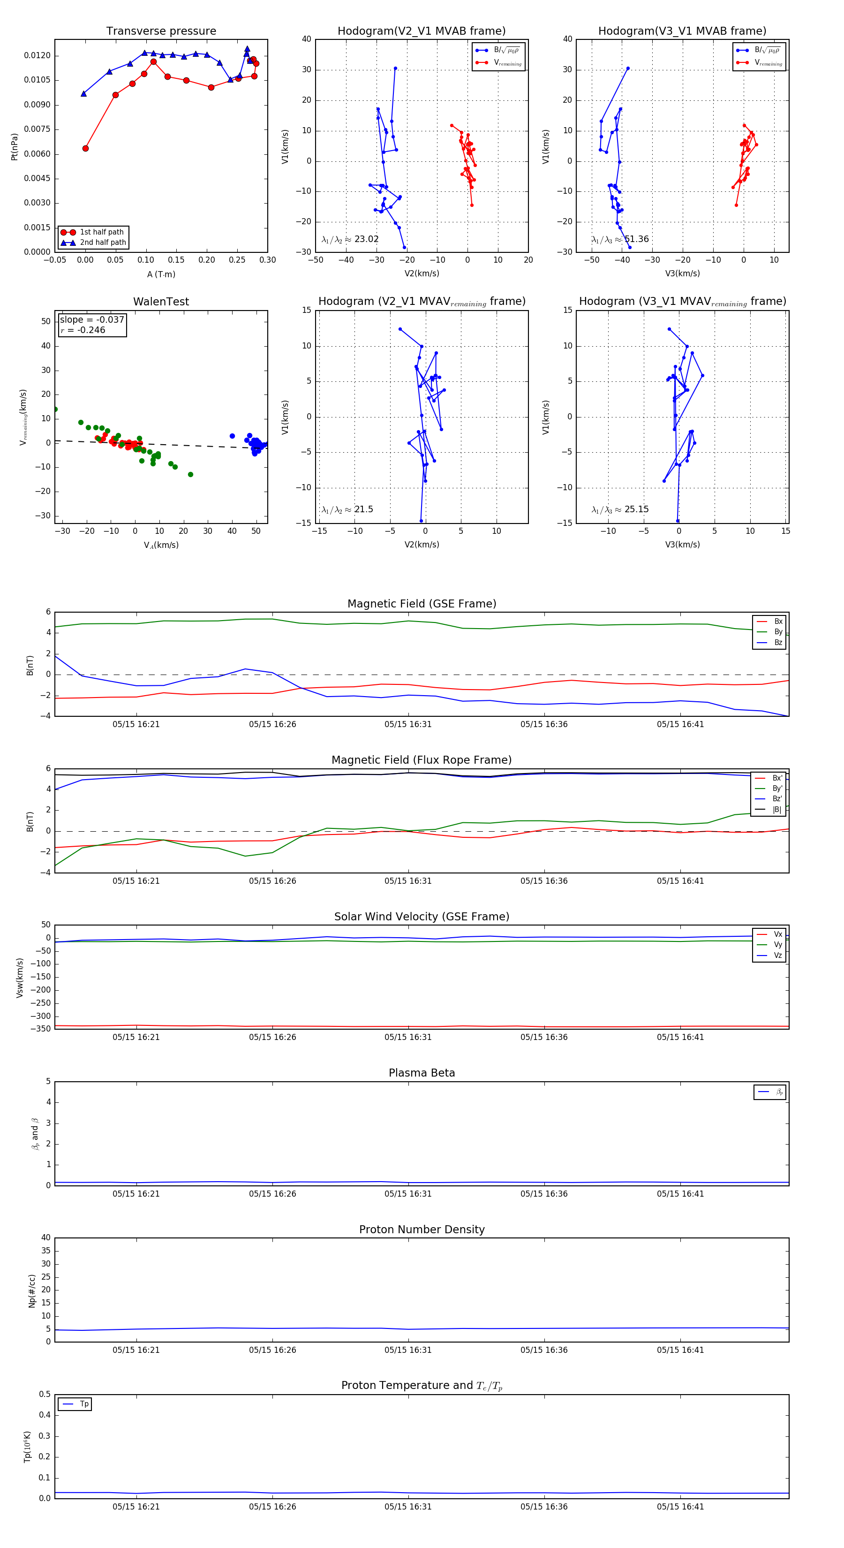Click the 'Proton Number Density' title

422,1229
